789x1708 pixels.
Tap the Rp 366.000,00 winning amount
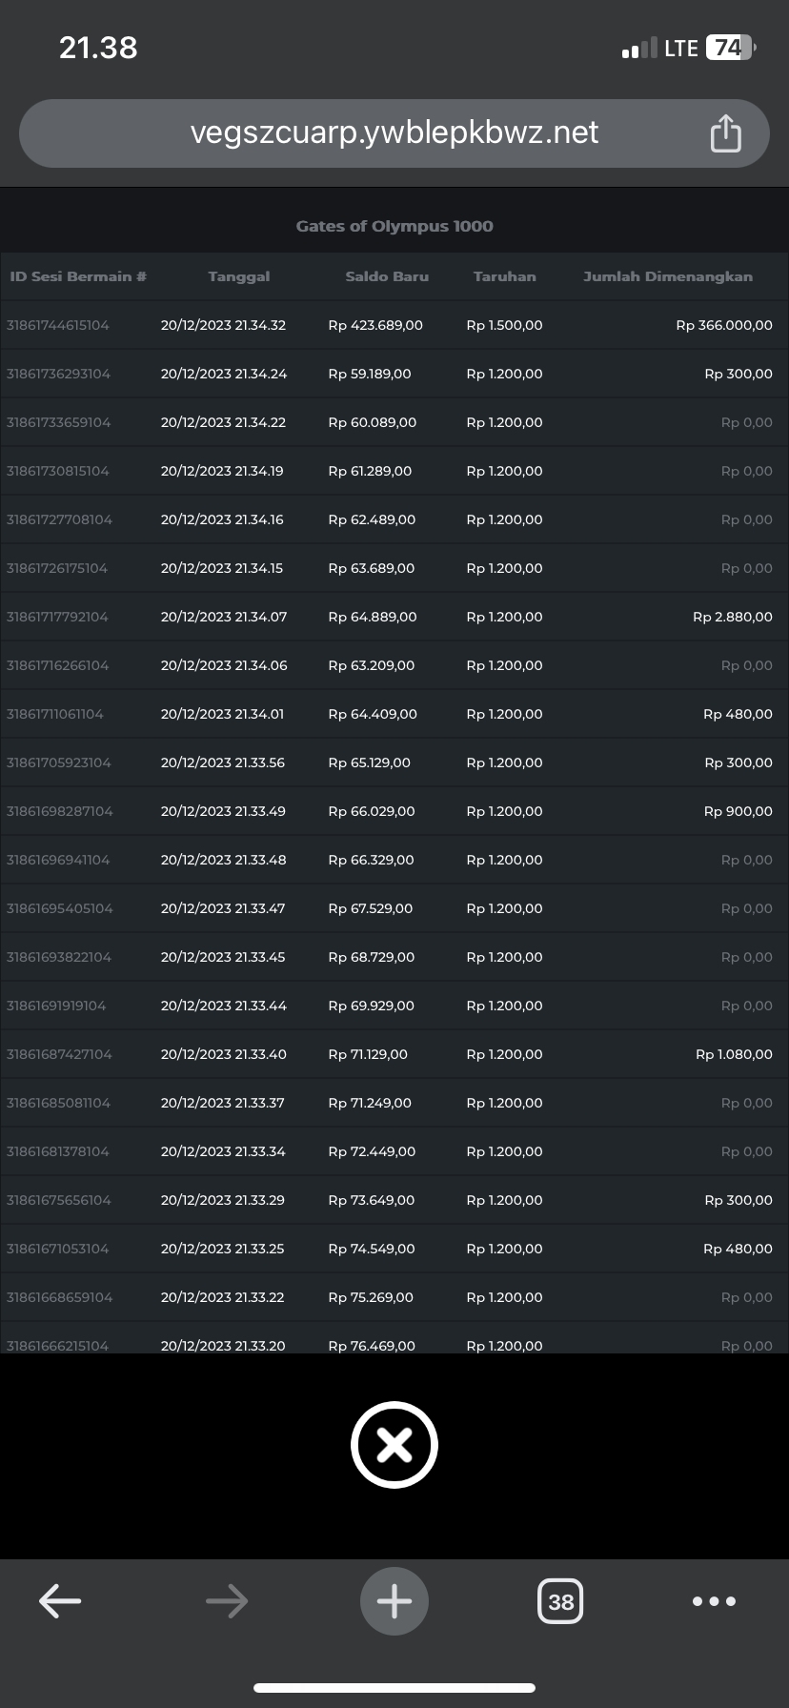pos(724,325)
